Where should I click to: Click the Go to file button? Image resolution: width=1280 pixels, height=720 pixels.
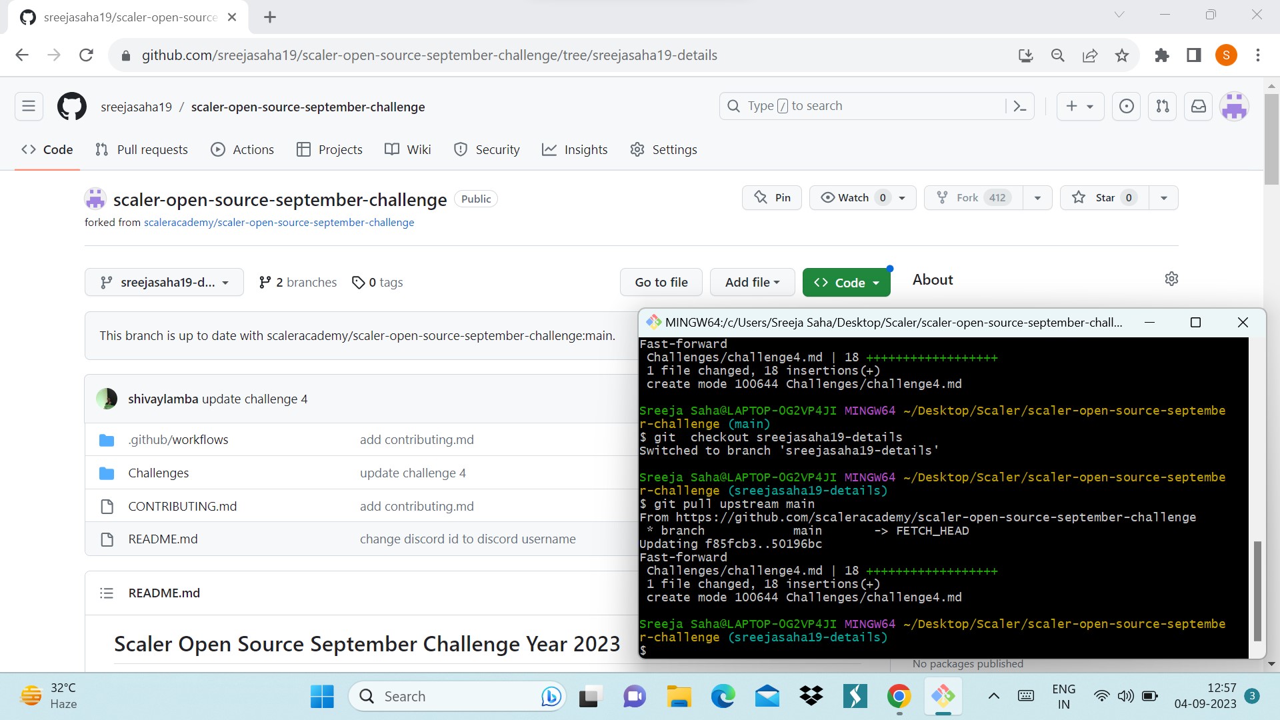point(661,282)
